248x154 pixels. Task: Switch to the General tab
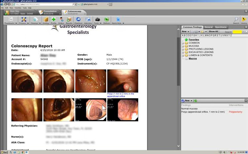[x=208, y=27]
